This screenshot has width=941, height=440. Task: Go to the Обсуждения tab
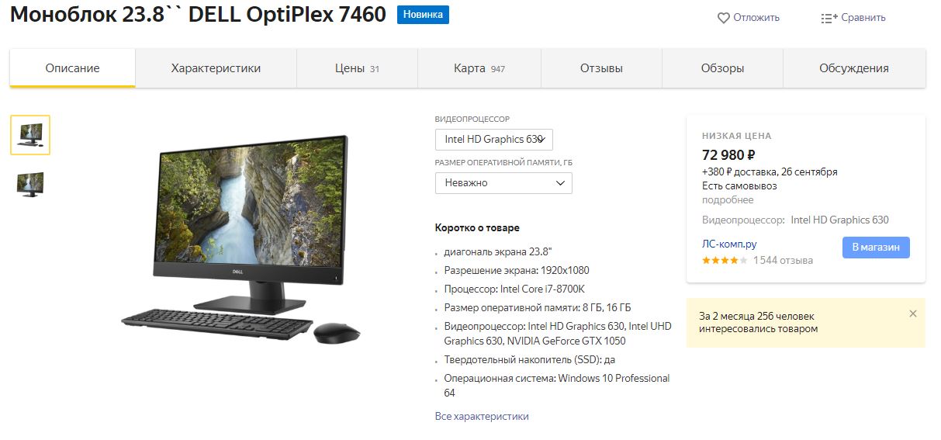(x=854, y=68)
